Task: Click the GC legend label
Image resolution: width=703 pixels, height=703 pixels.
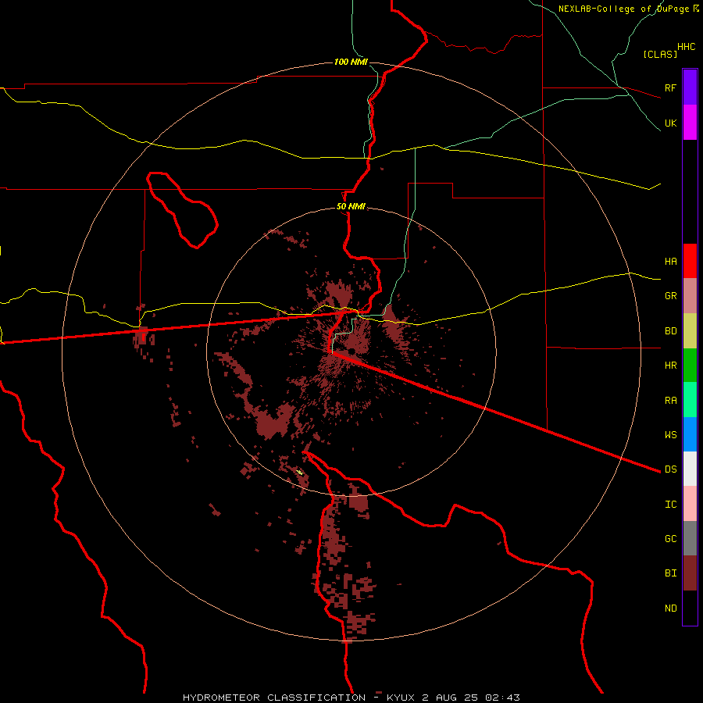Action: click(x=670, y=538)
